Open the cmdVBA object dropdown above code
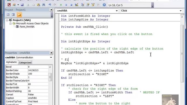 [117, 11]
